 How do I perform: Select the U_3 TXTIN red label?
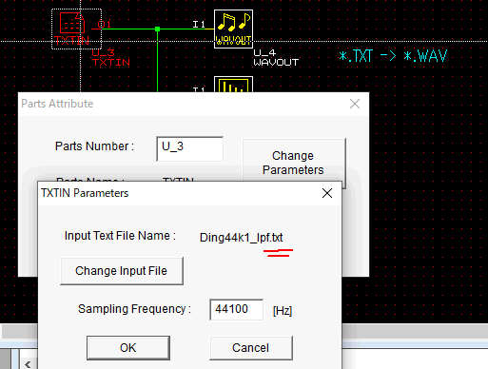click(x=111, y=58)
